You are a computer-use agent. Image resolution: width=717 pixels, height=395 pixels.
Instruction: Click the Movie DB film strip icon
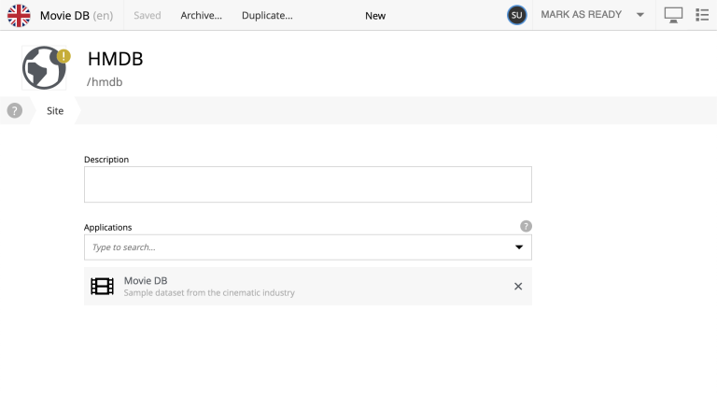[102, 286]
